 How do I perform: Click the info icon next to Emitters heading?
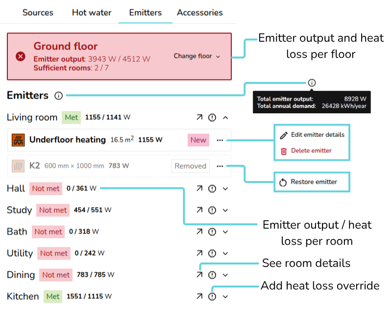59,96
